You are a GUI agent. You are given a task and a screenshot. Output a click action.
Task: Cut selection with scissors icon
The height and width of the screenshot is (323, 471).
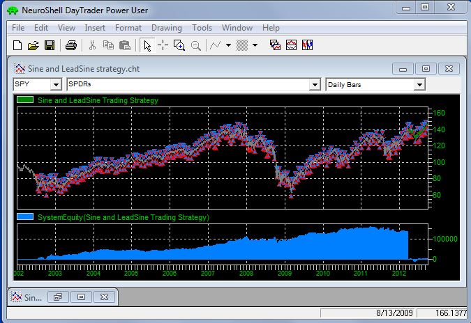pos(92,45)
